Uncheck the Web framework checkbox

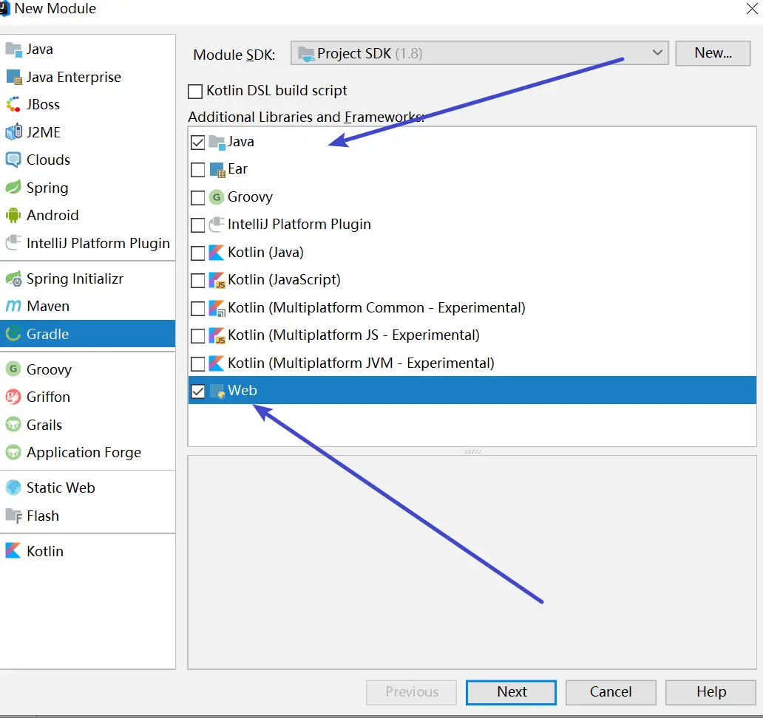point(197,392)
